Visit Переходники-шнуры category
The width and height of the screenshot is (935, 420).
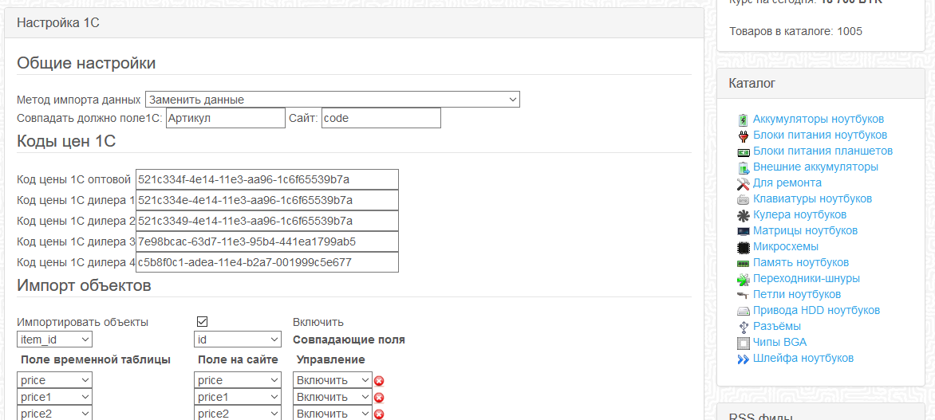pyautogui.click(x=807, y=279)
